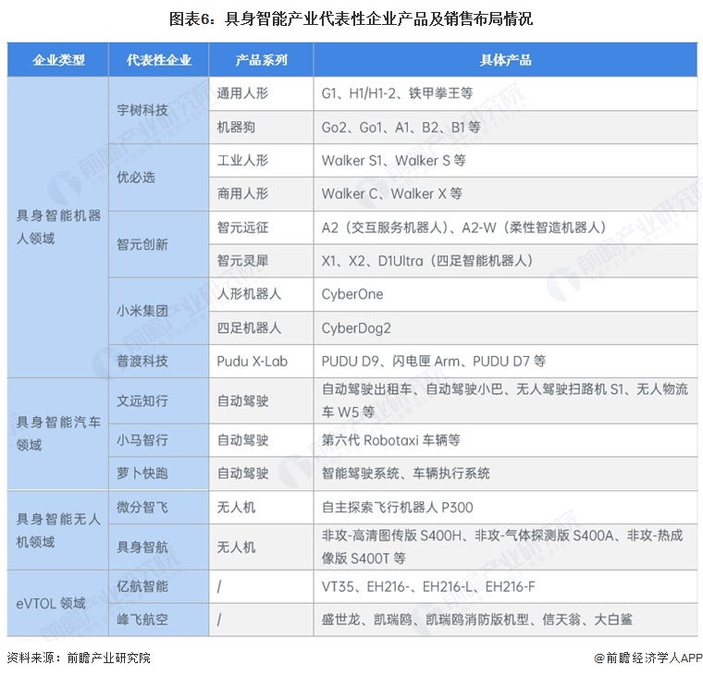The height and width of the screenshot is (677, 703).
Task: Click the 具身智能无人机领域 category cell
Action: [58, 530]
